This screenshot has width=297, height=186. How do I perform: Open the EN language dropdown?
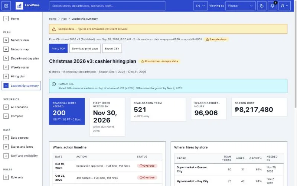tap(200, 6)
